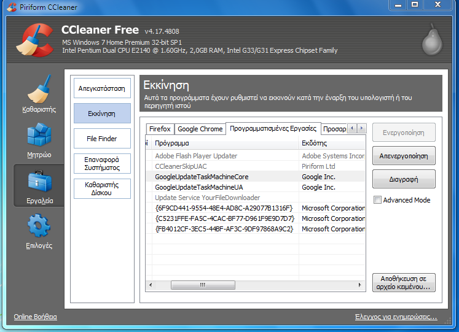Minimize the CCleaner window
Screen dimensions: 459x332
click(398, 5)
